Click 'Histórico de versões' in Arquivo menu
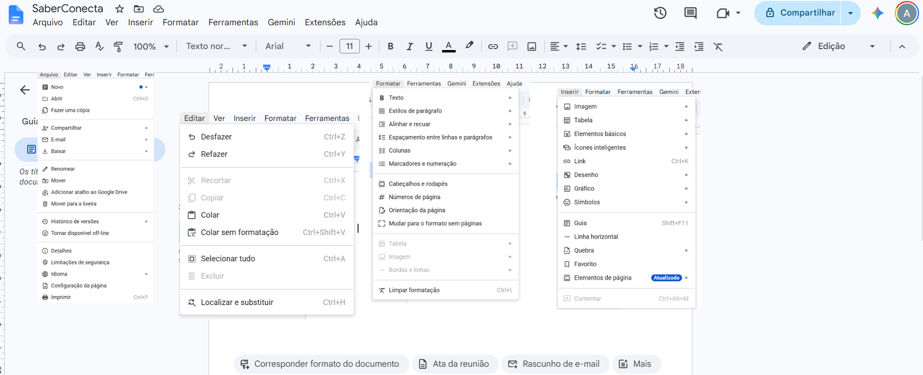The image size is (923, 375). 96,222
